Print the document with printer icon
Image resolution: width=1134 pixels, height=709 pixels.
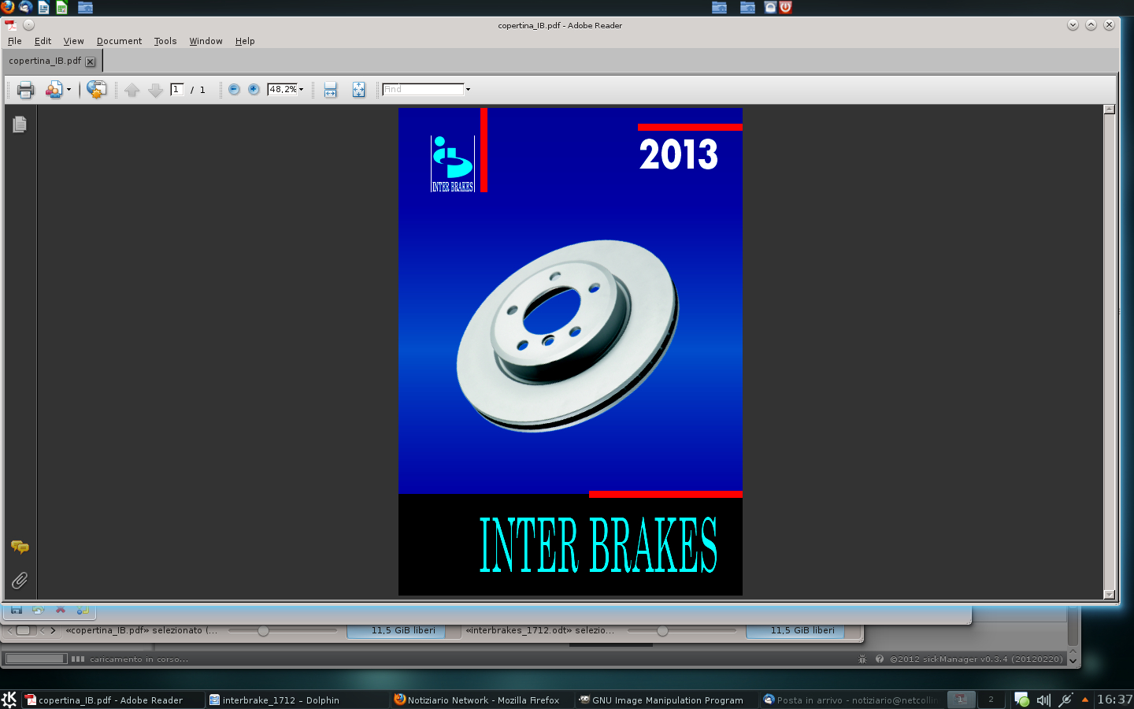[25, 90]
